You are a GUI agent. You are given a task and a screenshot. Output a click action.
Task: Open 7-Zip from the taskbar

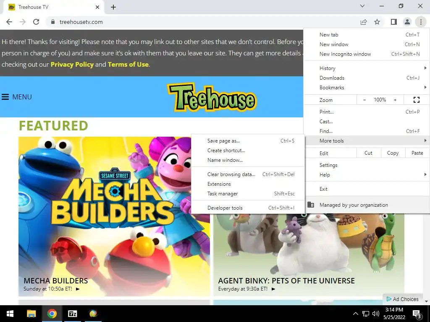(x=72, y=314)
